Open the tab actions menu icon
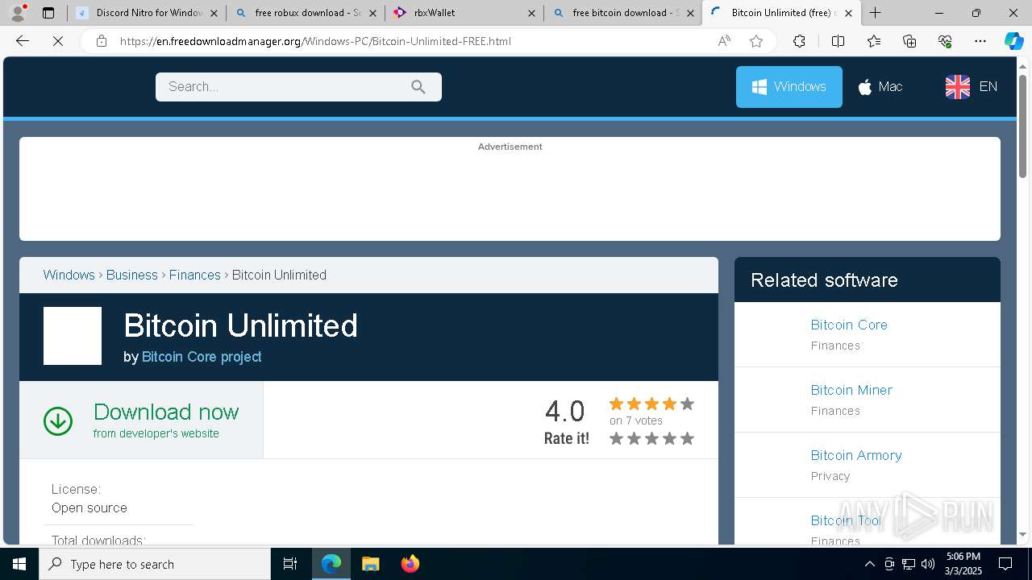 [48, 13]
